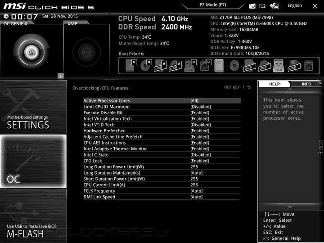
Task: Click the date Sat 28 Nov, 2015
Action: click(60, 16)
